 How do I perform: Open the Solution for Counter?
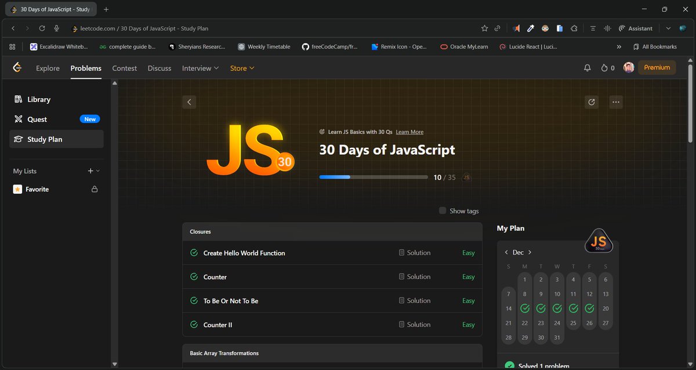pyautogui.click(x=415, y=277)
